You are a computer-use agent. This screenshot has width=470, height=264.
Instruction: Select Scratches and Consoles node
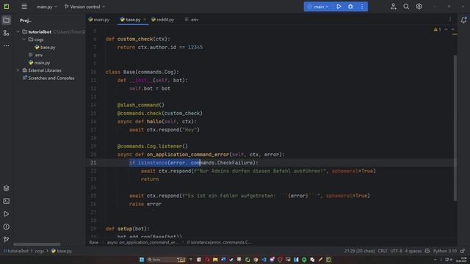[48, 78]
